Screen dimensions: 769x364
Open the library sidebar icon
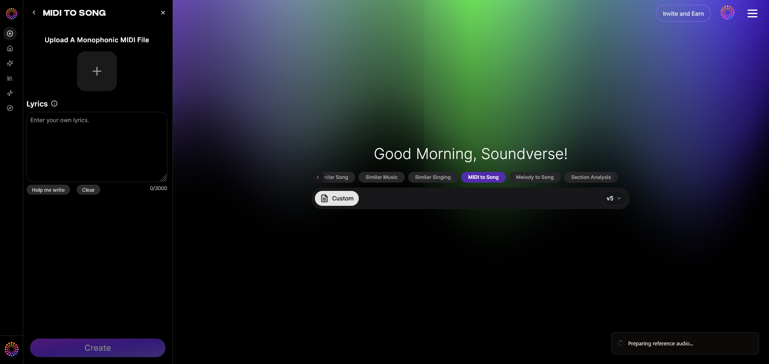point(10,78)
